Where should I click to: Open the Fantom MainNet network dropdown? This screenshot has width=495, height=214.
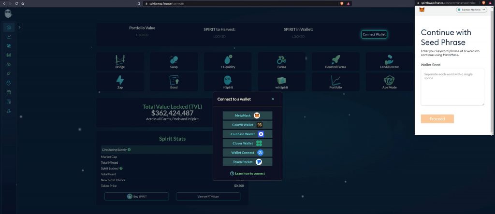point(472,10)
